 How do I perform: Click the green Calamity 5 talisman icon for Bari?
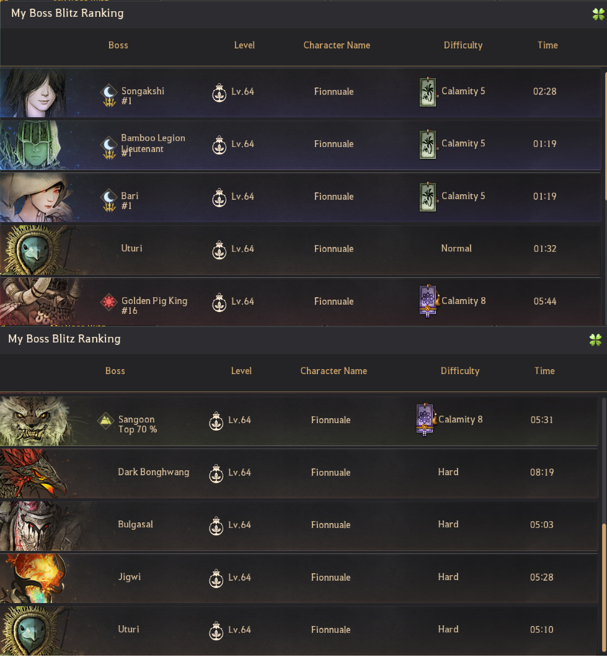point(428,197)
